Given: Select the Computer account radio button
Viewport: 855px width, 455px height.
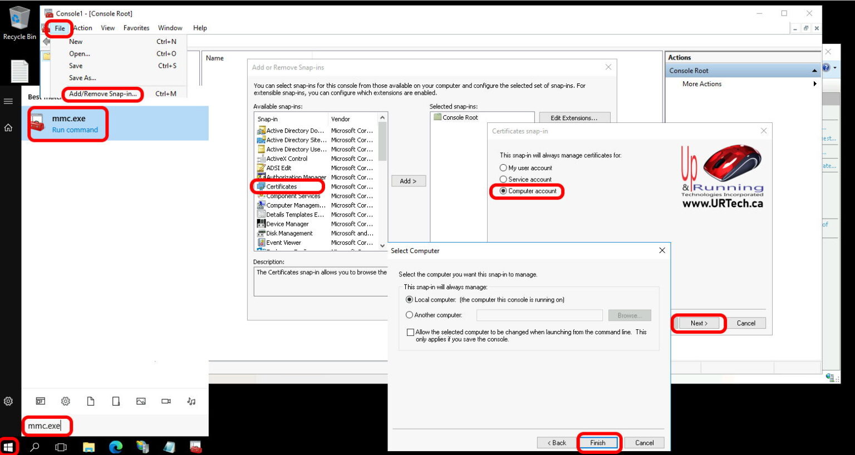Looking at the screenshot, I should (x=503, y=191).
